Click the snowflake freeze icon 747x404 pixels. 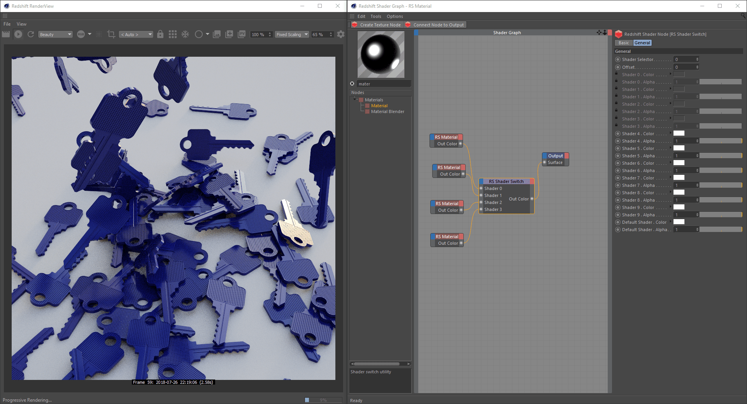(185, 34)
